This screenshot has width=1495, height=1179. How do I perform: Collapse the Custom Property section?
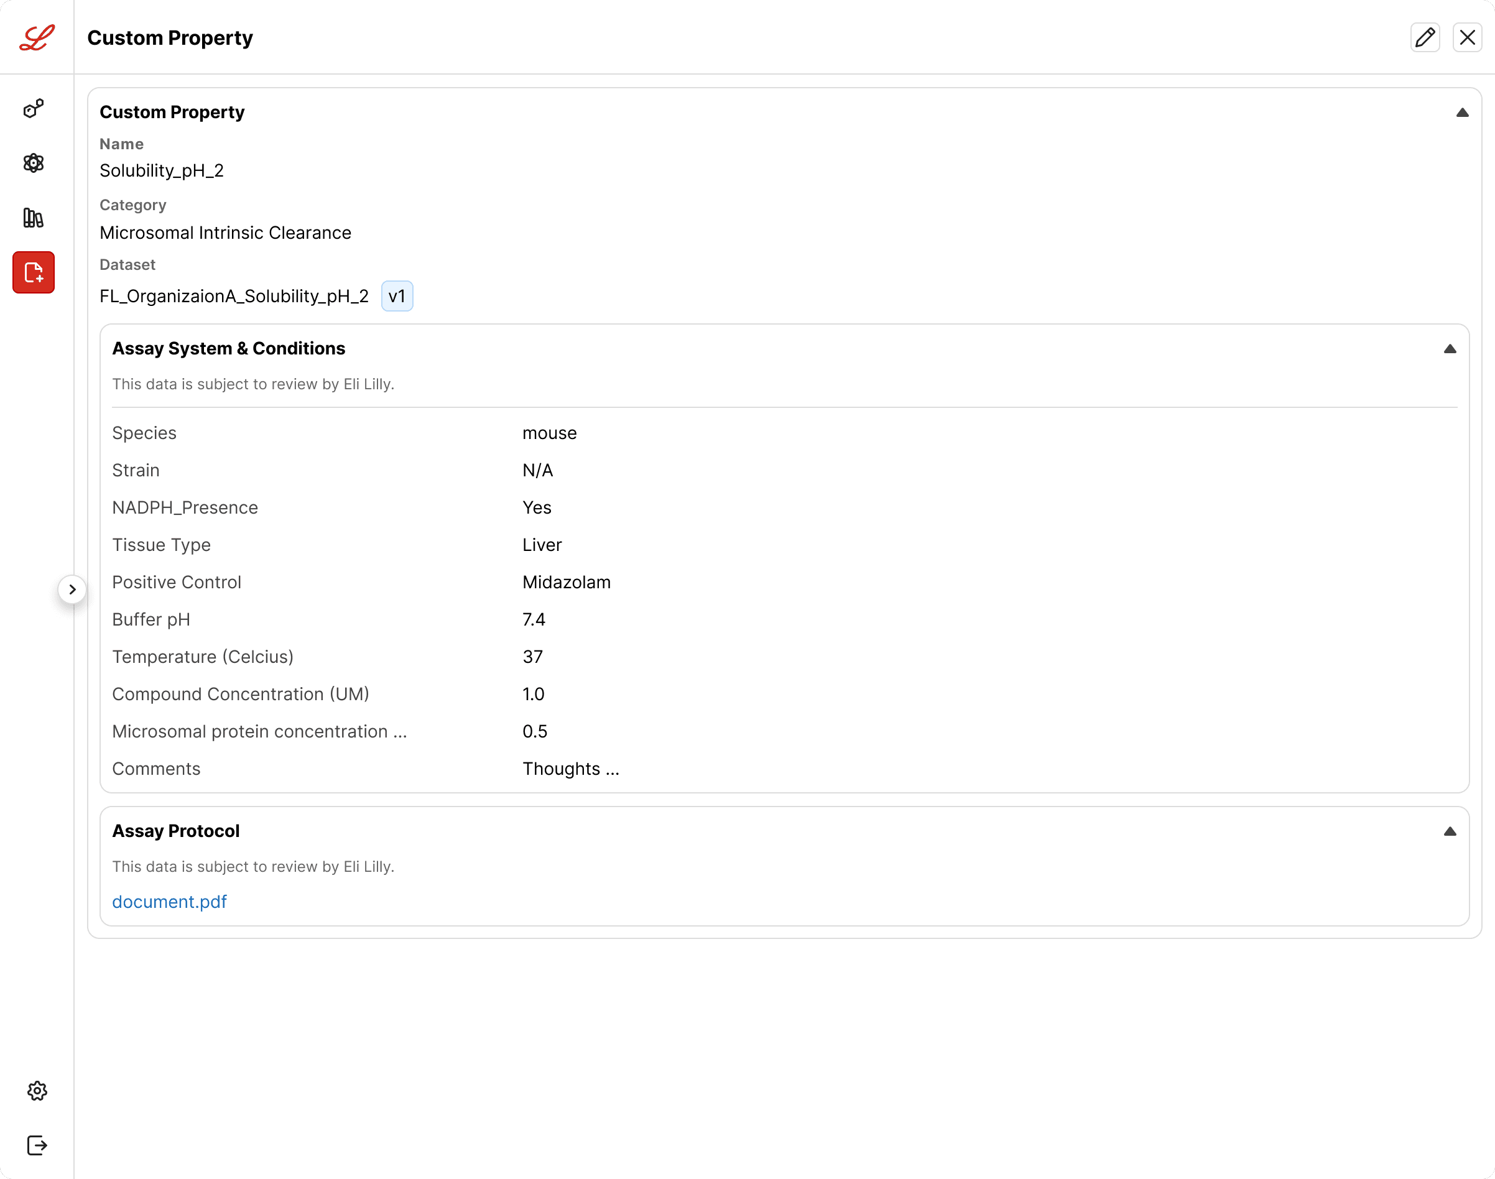coord(1463,113)
